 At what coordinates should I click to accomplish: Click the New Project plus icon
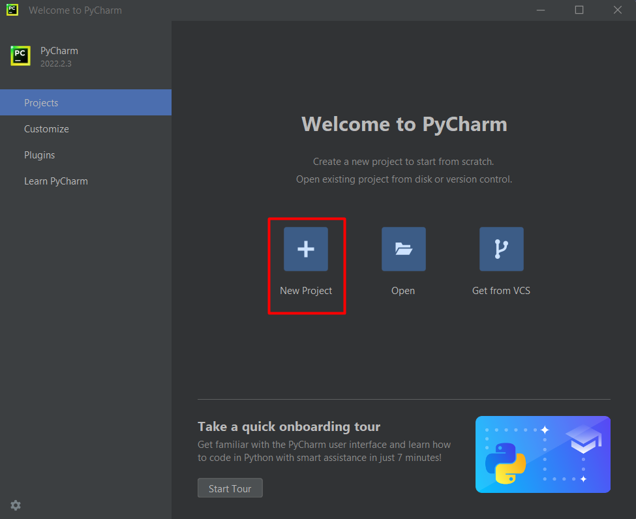coord(306,249)
